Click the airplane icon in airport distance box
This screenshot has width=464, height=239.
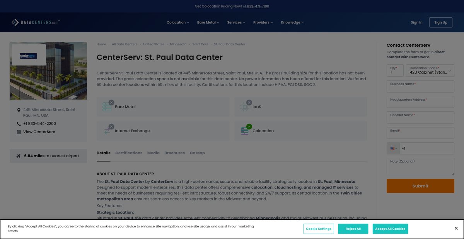point(19,156)
